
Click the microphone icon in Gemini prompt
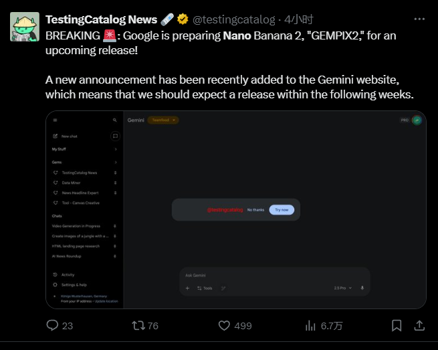click(362, 288)
